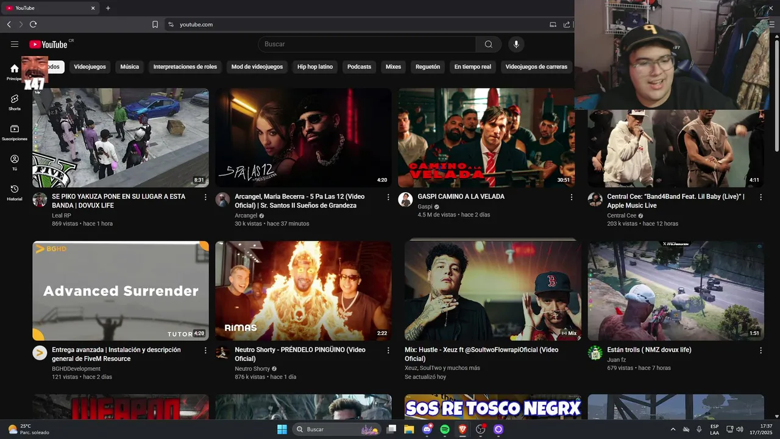This screenshot has width=780, height=439.
Task: Select the Hip hop latino chip
Action: [314, 66]
